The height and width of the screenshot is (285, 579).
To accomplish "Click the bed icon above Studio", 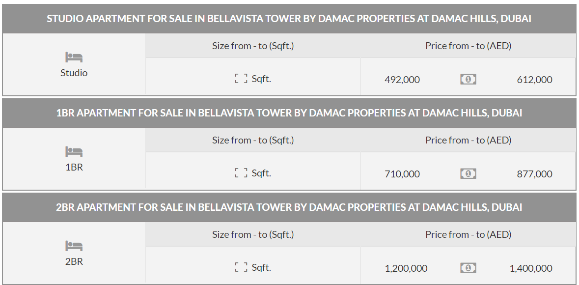I will pyautogui.click(x=74, y=57).
